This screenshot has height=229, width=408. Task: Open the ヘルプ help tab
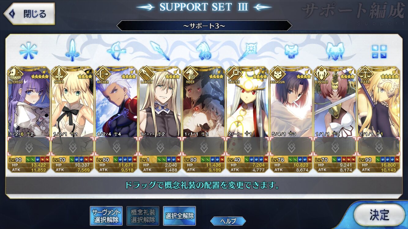pos(228,221)
